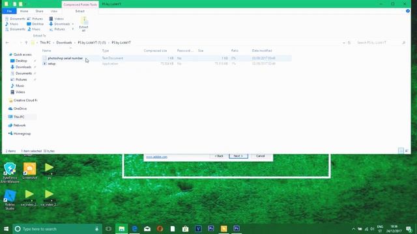Open www.adobe.com link in installer

156,157
